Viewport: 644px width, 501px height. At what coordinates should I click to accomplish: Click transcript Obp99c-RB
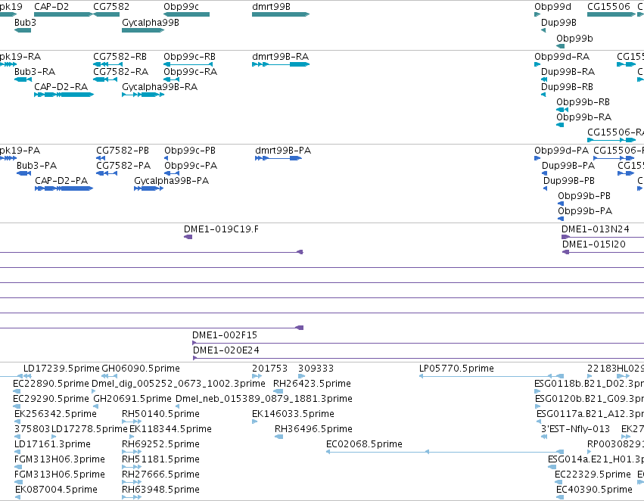(x=188, y=64)
